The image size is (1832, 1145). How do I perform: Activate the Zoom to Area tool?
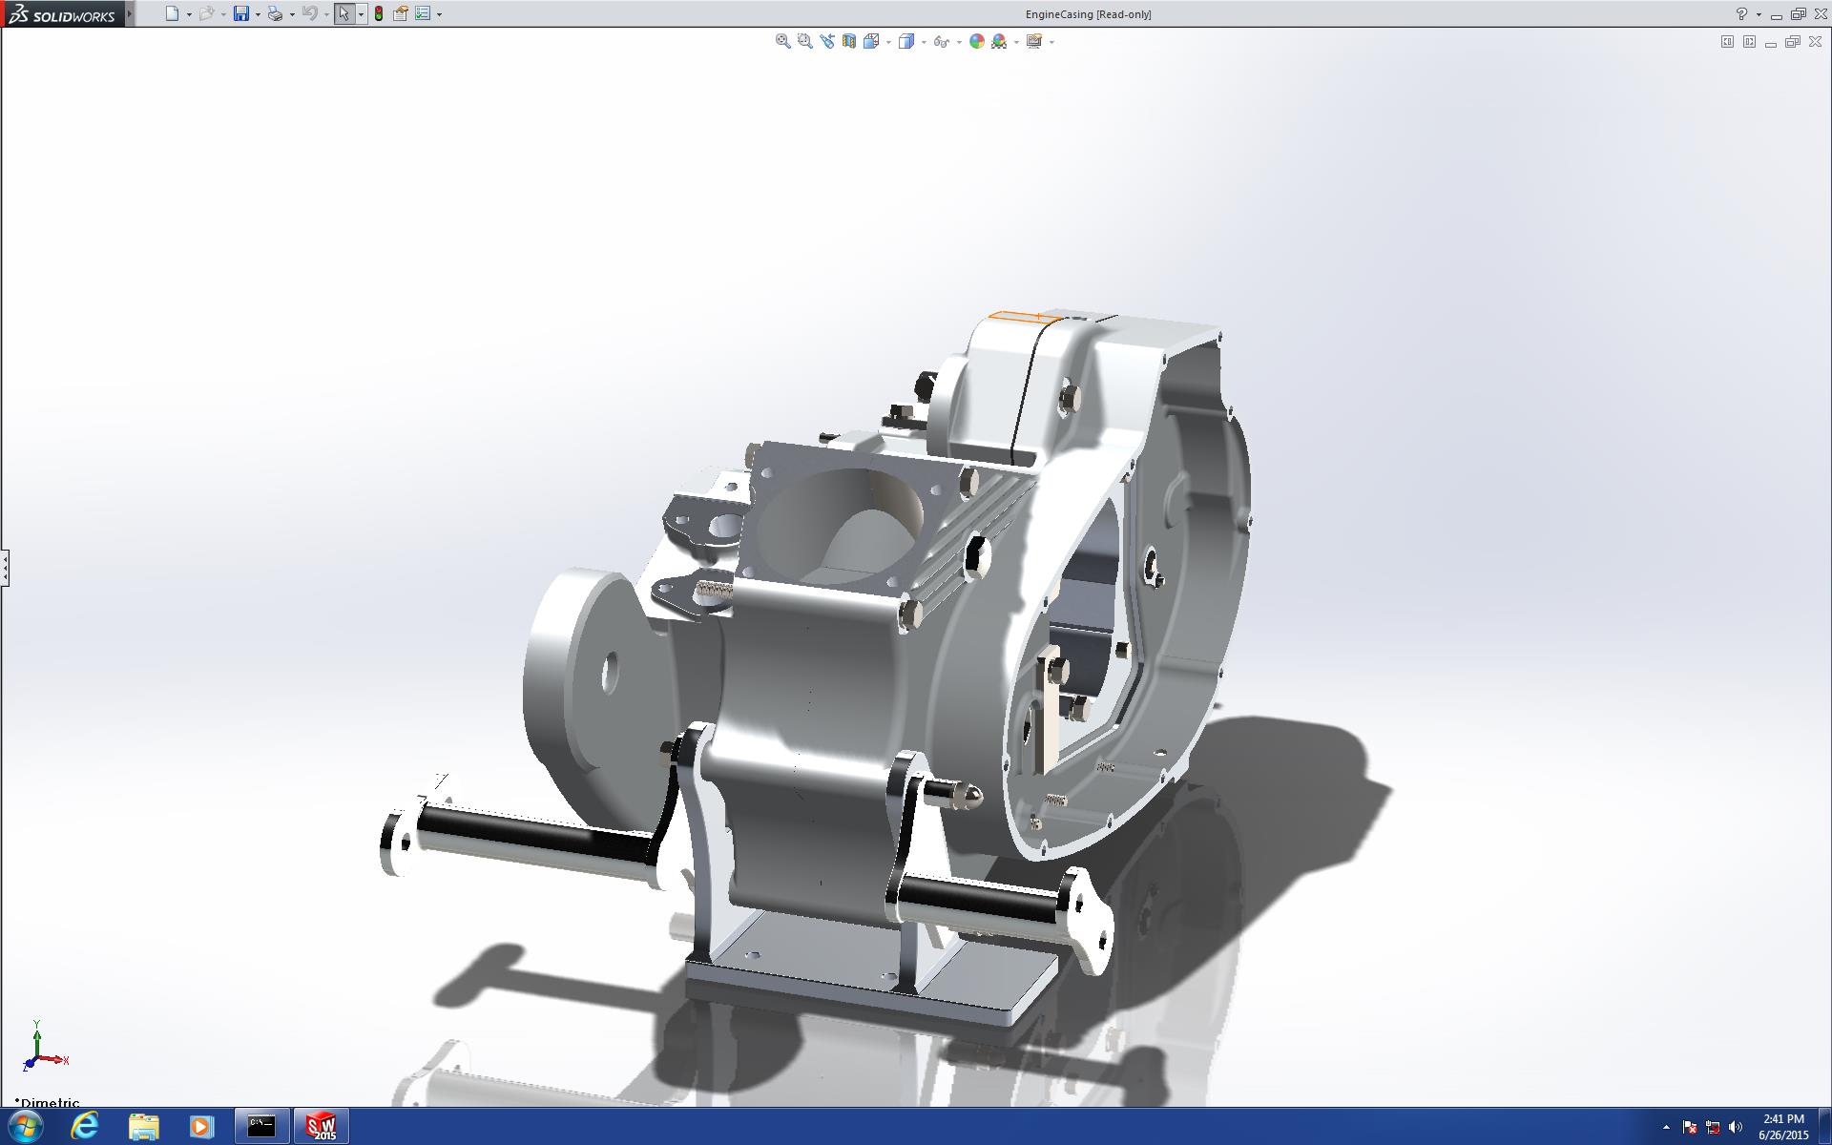point(804,41)
